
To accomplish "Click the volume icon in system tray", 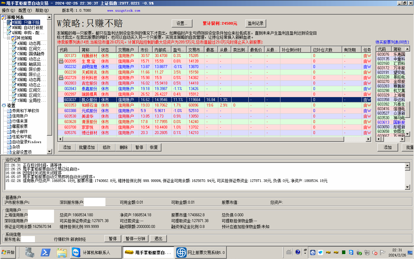I will (375, 253).
